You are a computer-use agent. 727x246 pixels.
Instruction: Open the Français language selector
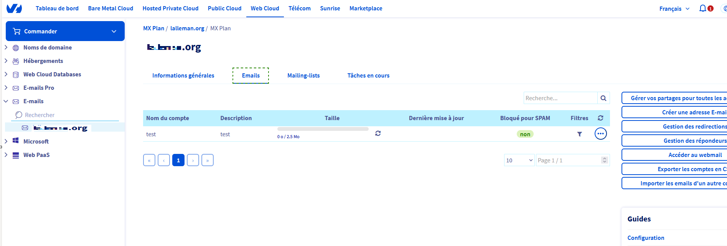point(674,8)
